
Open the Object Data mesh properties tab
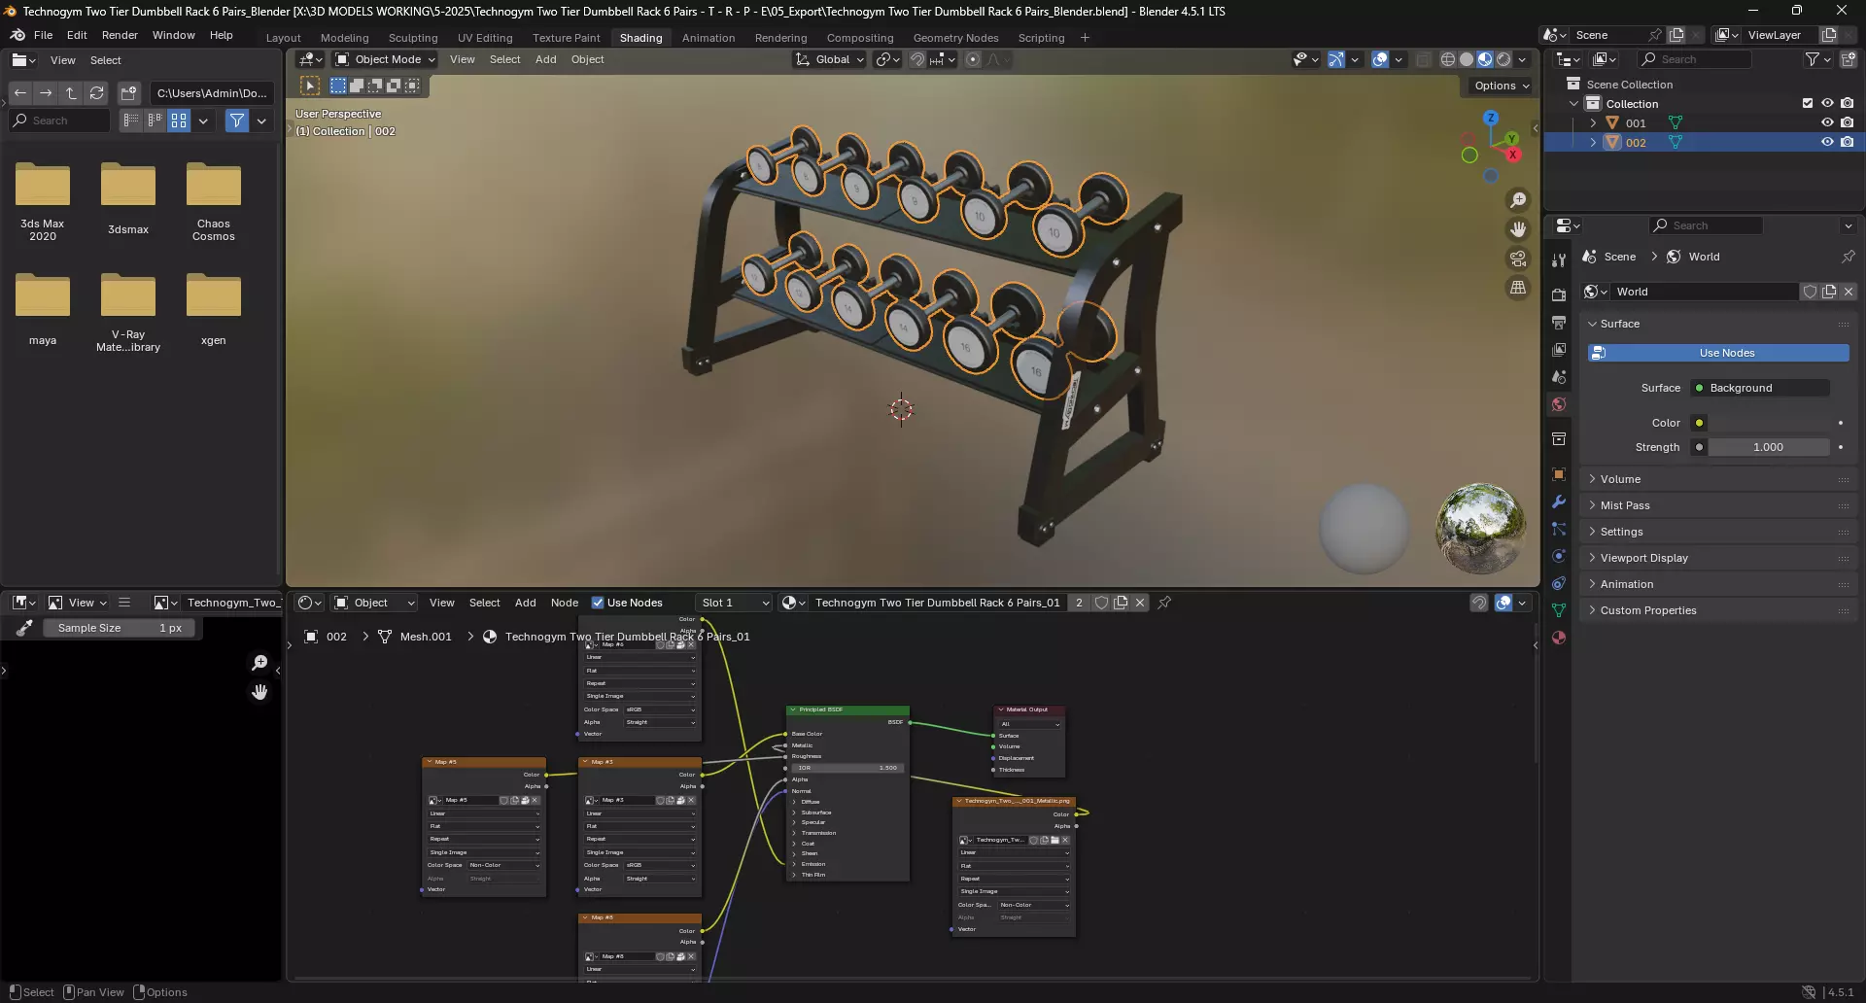point(1559,610)
